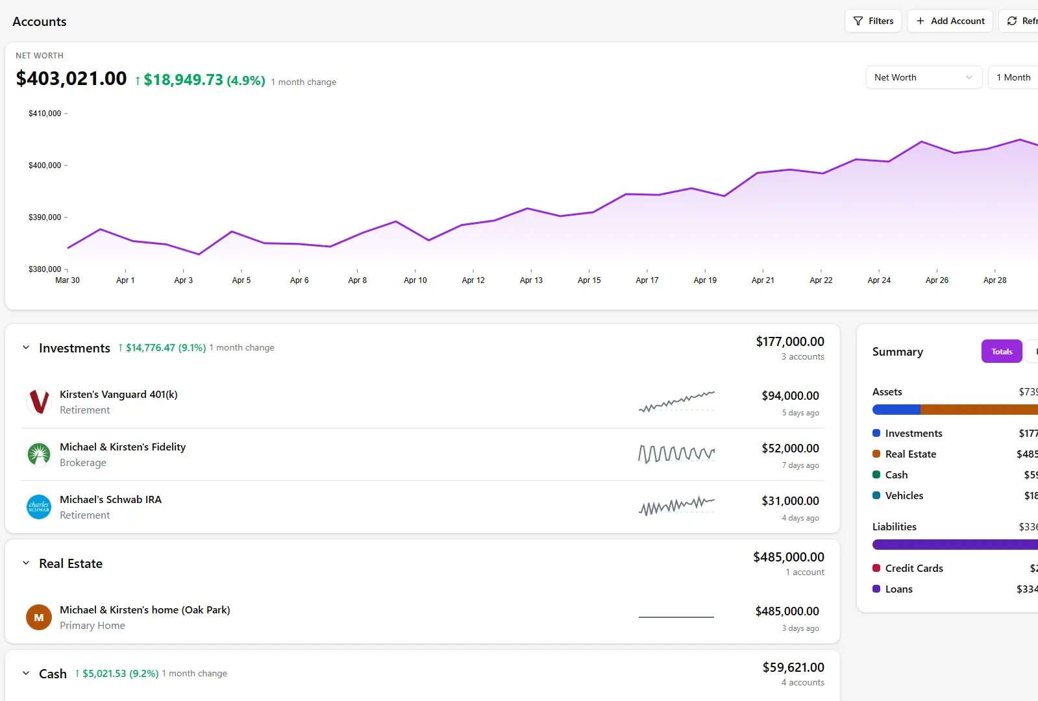Image resolution: width=1038 pixels, height=701 pixels.
Task: Click the Charles Schwab logo icon
Action: pos(39,507)
